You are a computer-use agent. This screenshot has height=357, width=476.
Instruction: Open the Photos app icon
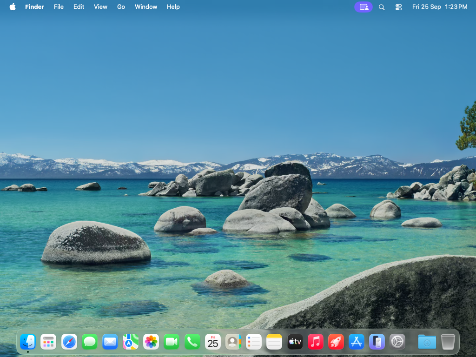tap(151, 342)
